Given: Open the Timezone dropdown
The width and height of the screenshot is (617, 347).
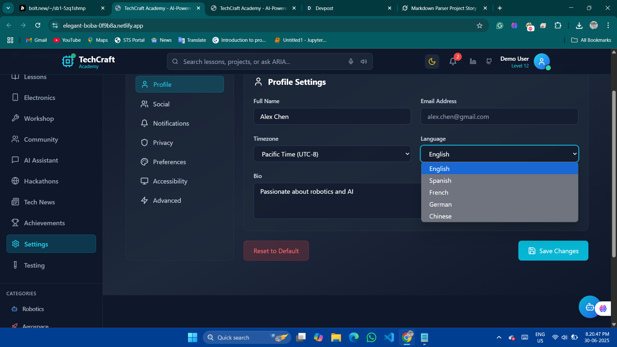Looking at the screenshot, I should click(x=332, y=154).
